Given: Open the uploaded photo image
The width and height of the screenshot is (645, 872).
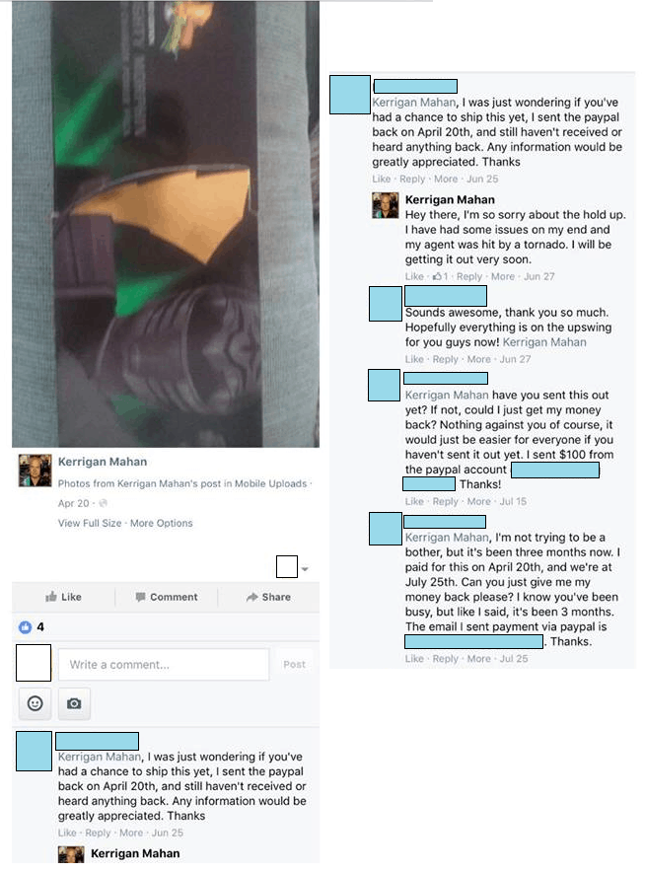Looking at the screenshot, I should 166,224.
